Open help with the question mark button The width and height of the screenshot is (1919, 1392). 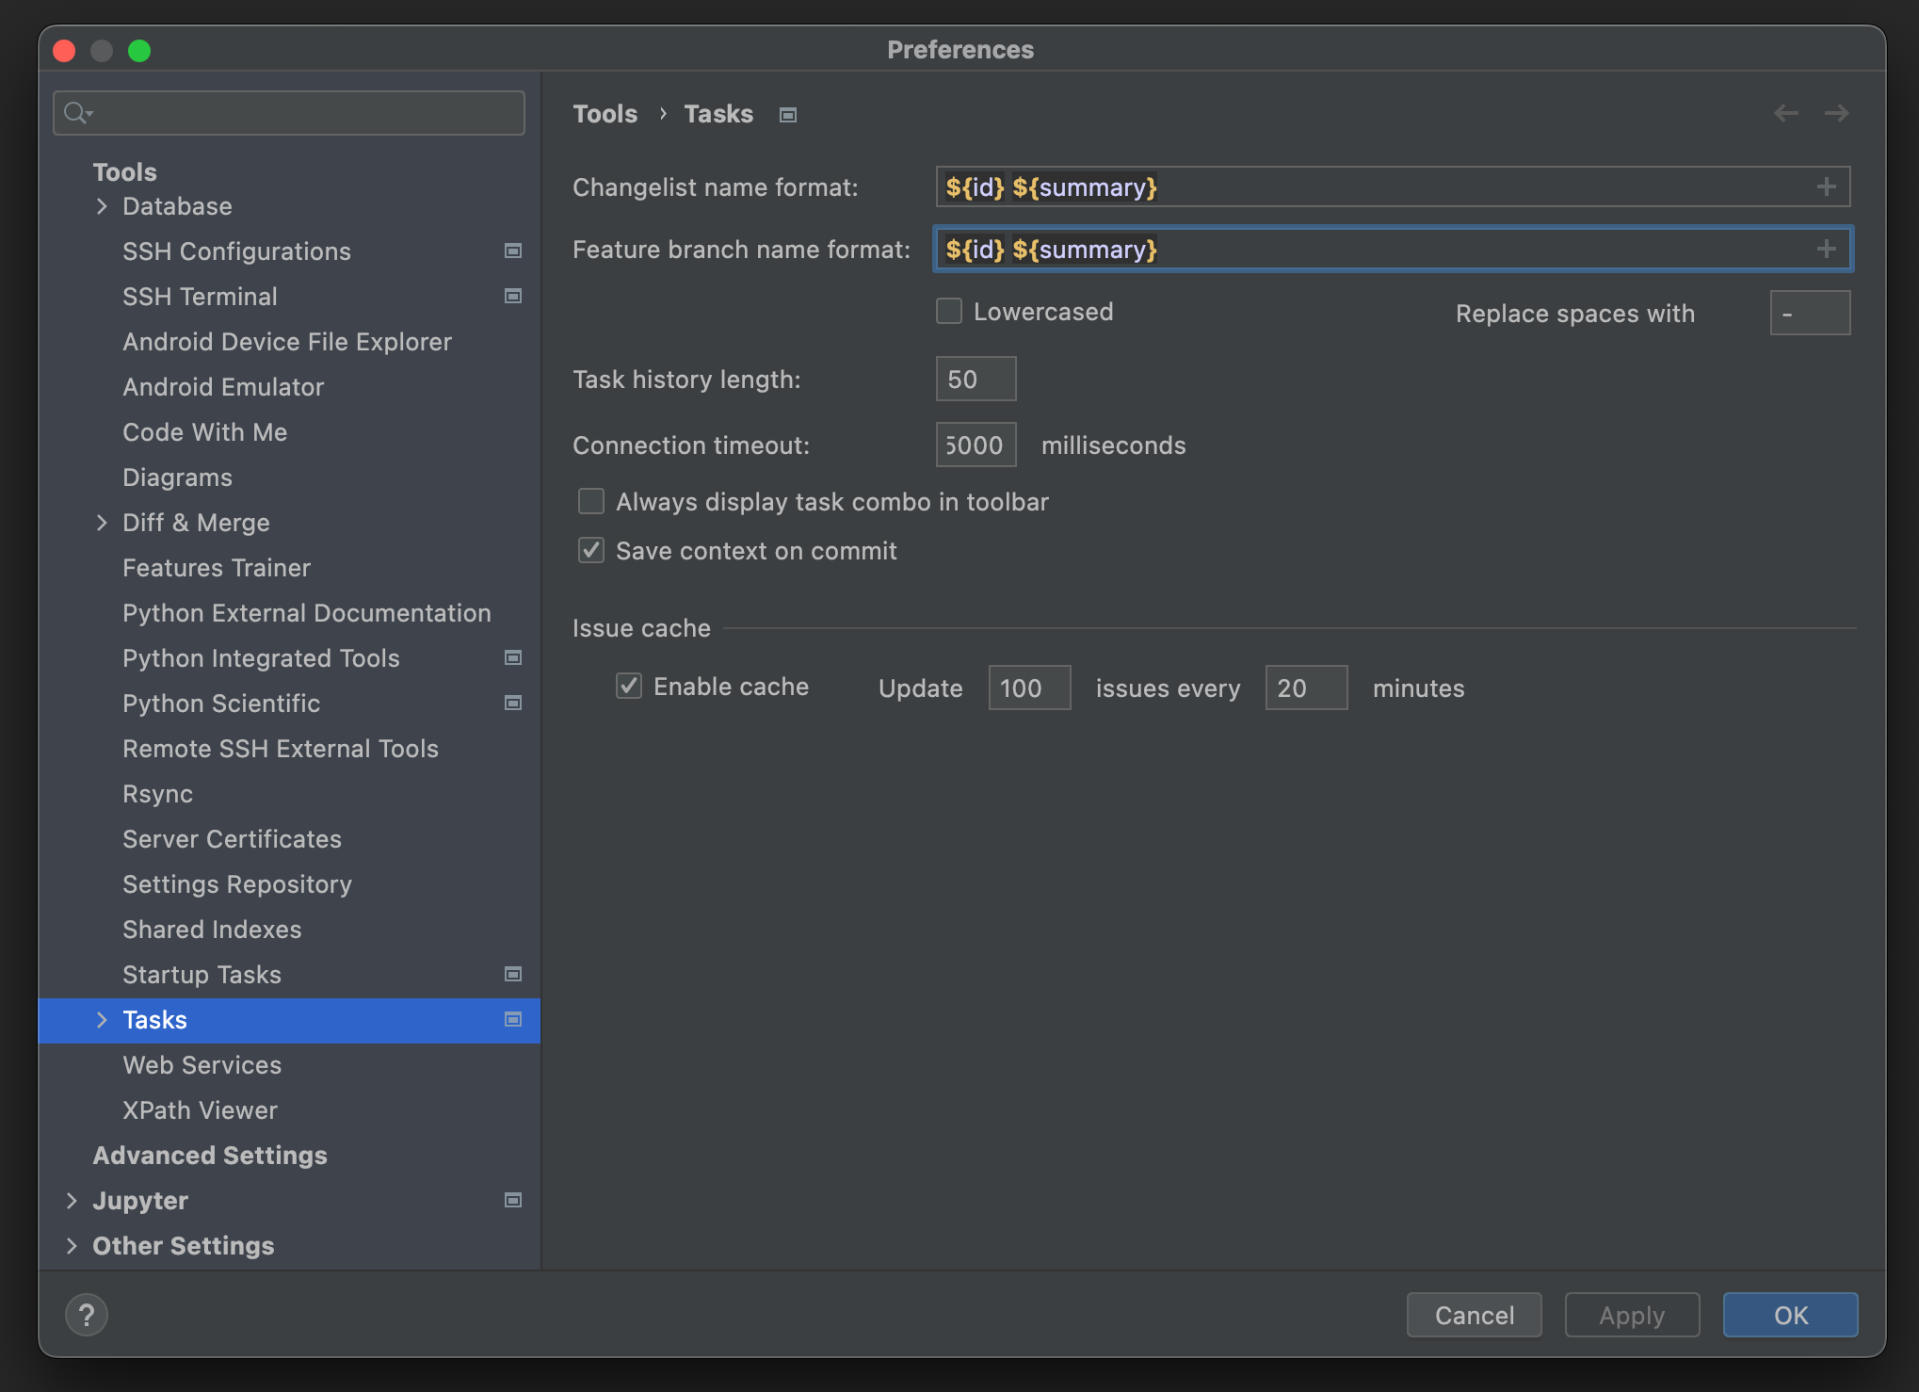[87, 1315]
